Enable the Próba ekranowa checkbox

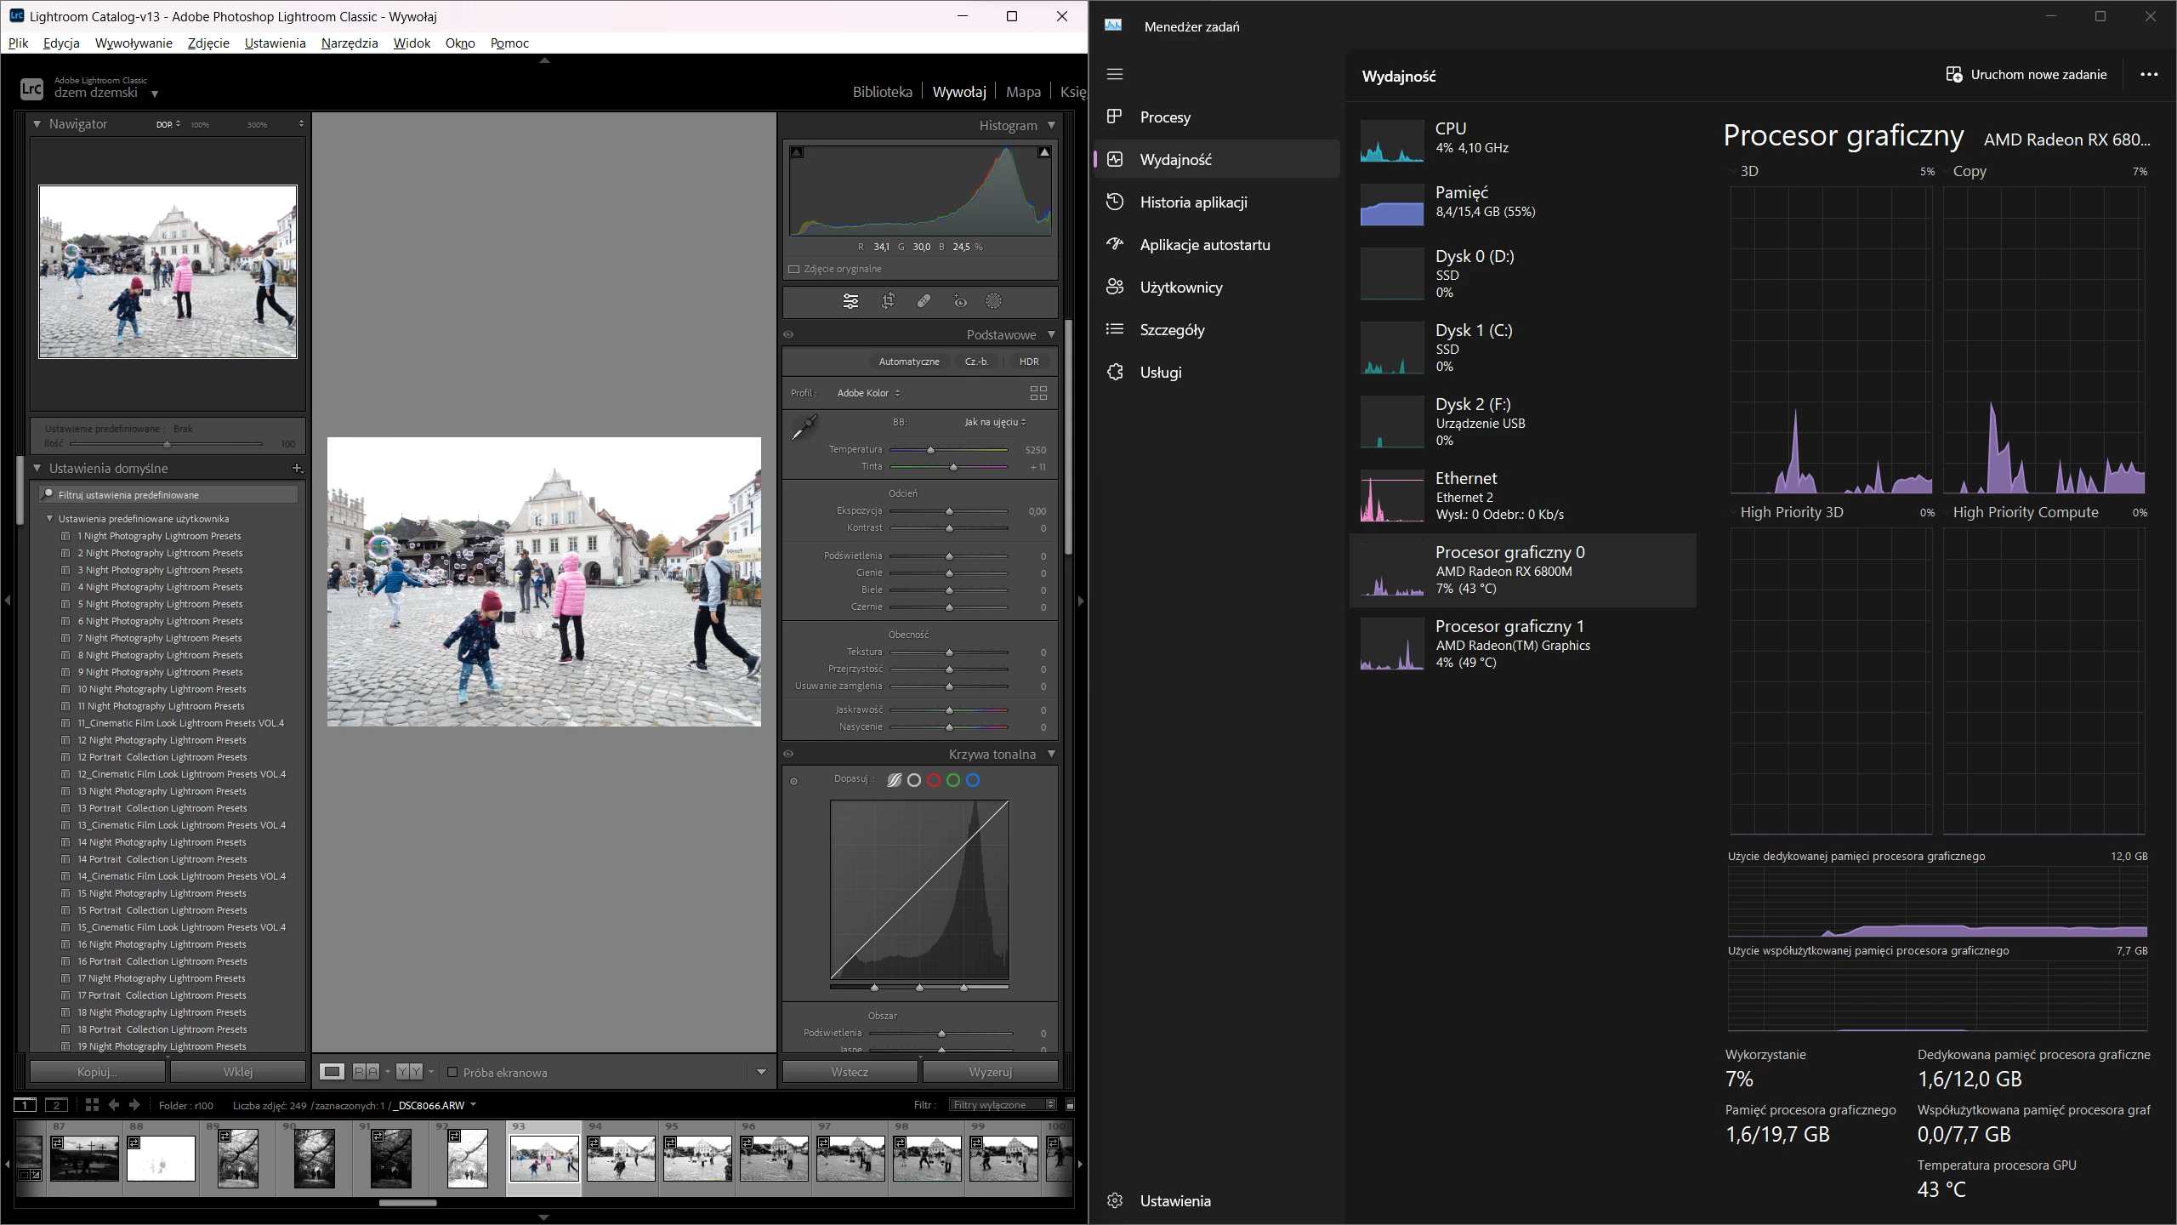pos(452,1072)
